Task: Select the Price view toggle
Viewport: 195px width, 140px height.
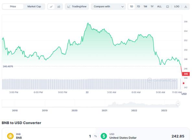Action: (13, 6)
